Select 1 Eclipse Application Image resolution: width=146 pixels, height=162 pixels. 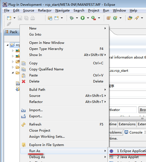pos(127,151)
